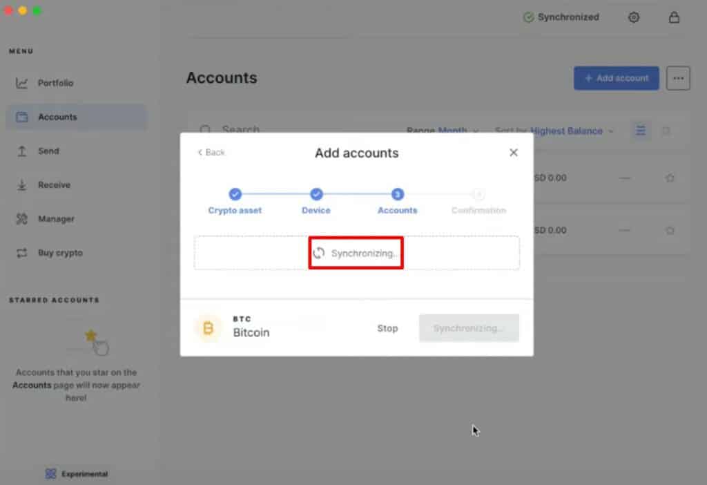
Task: Click the Back link in dialog
Action: tap(211, 153)
